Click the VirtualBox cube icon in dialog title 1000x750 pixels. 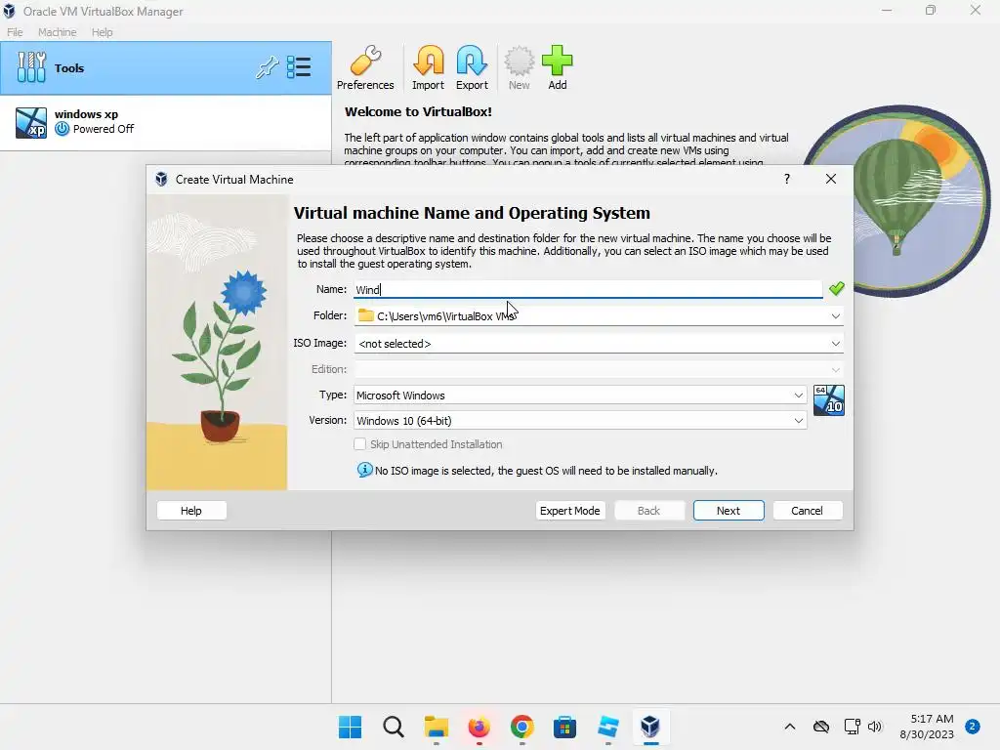[161, 180]
